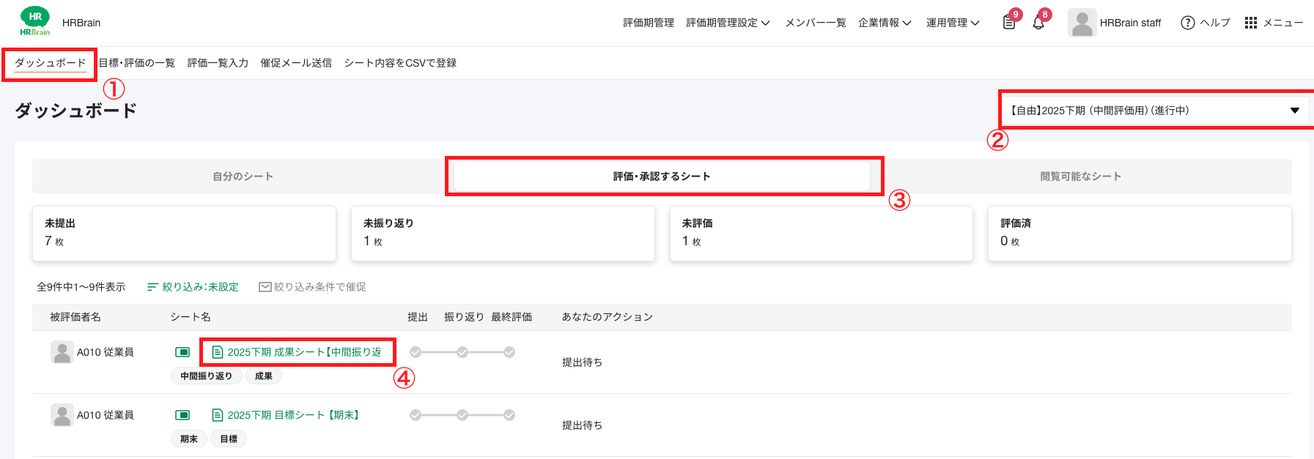
Task: Click the green sheet icon beside 2025下期 成果シート
Action: coord(218,351)
